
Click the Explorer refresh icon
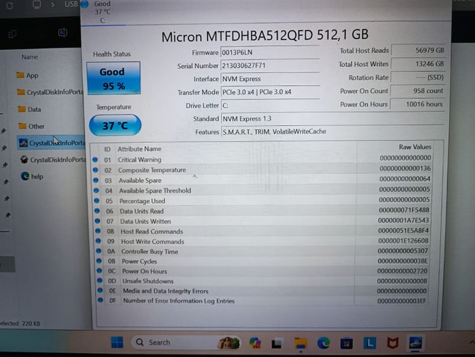[x=10, y=5]
